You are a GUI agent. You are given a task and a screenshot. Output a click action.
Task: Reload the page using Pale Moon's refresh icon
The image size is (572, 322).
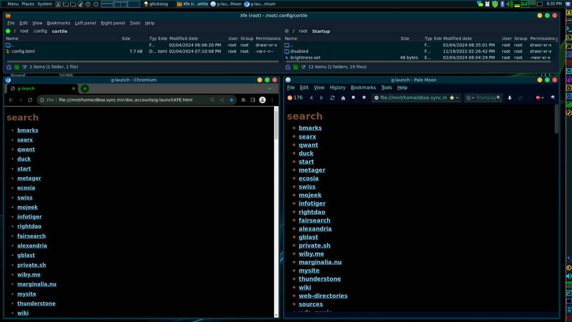point(332,97)
